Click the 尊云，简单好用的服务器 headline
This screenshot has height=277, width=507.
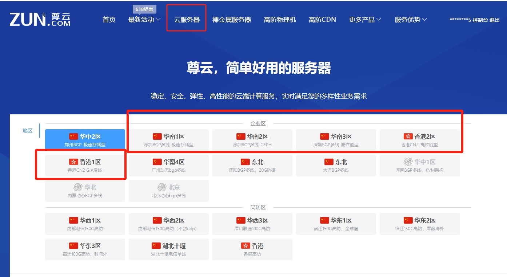[x=259, y=68]
